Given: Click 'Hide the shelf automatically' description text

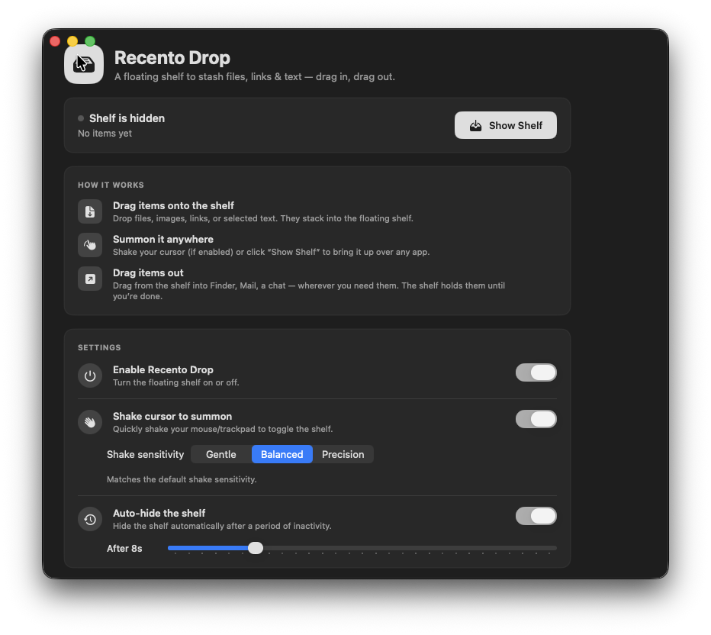Looking at the screenshot, I should click(222, 526).
